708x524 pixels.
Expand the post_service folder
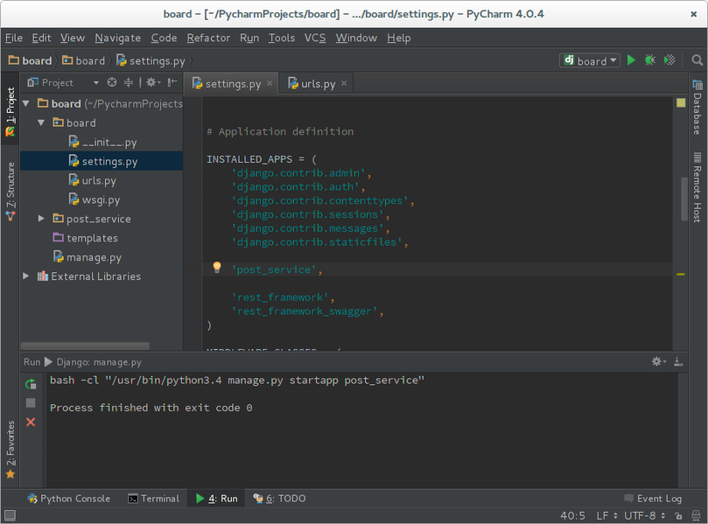pos(41,219)
